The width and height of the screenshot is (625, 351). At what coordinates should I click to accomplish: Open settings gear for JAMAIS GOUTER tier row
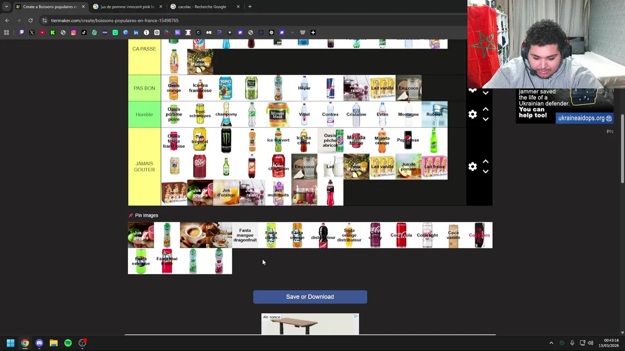click(x=472, y=167)
